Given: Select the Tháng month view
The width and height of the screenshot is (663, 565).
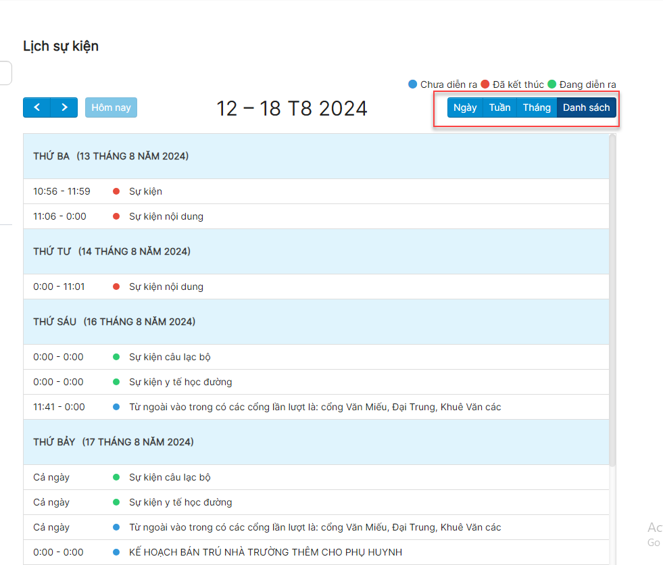Looking at the screenshot, I should 537,107.
